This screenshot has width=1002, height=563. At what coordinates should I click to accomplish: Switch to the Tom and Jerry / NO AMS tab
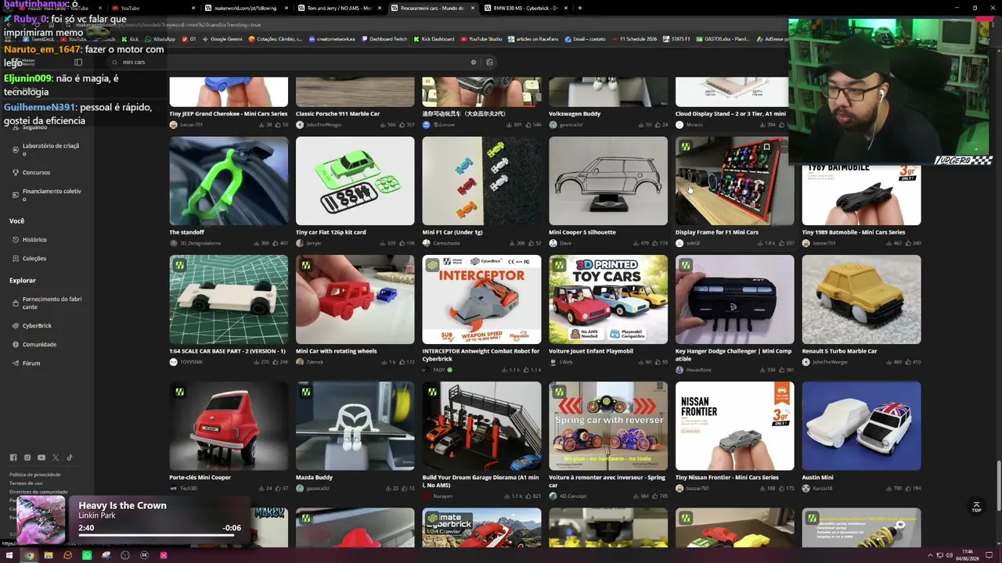[341, 8]
